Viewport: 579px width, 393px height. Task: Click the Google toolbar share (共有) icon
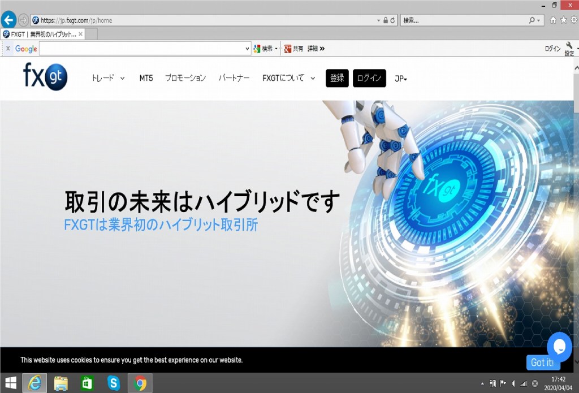click(288, 49)
